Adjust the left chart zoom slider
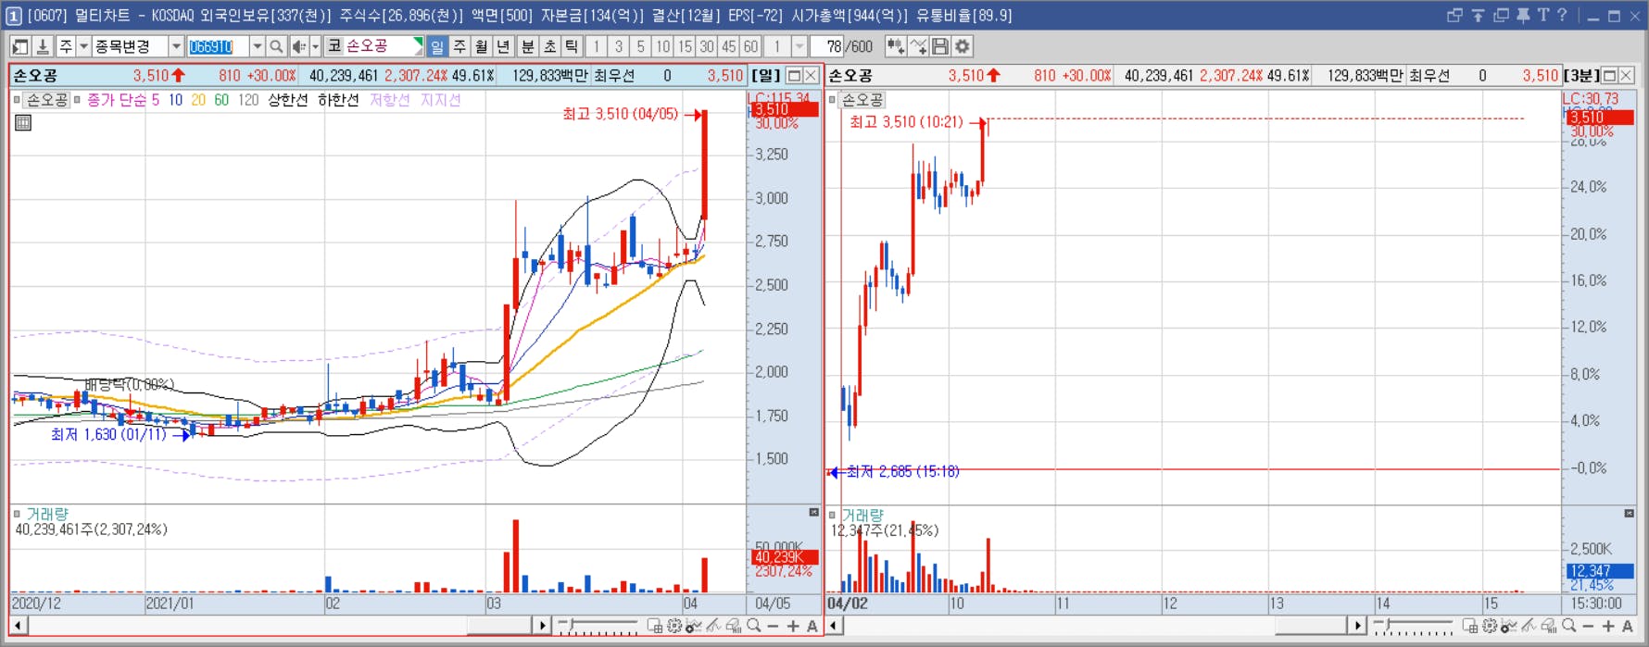This screenshot has height=647, width=1649. 598,627
